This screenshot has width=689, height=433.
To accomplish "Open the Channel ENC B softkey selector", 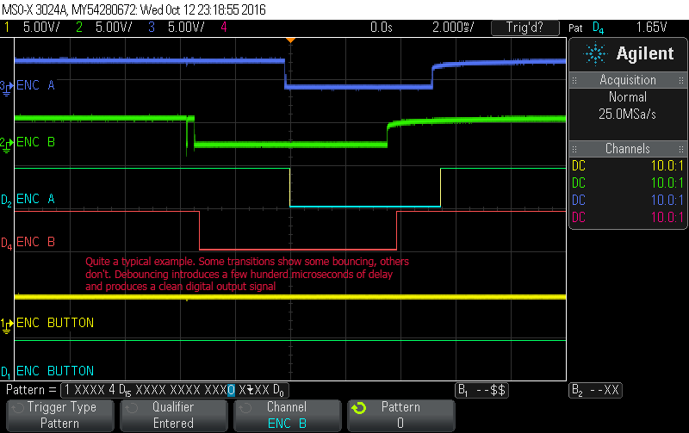I will 286,415.
